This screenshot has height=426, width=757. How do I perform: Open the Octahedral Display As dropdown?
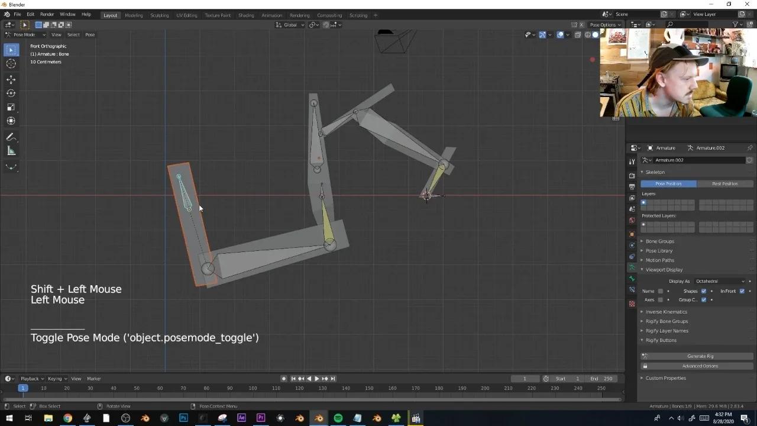(x=719, y=281)
